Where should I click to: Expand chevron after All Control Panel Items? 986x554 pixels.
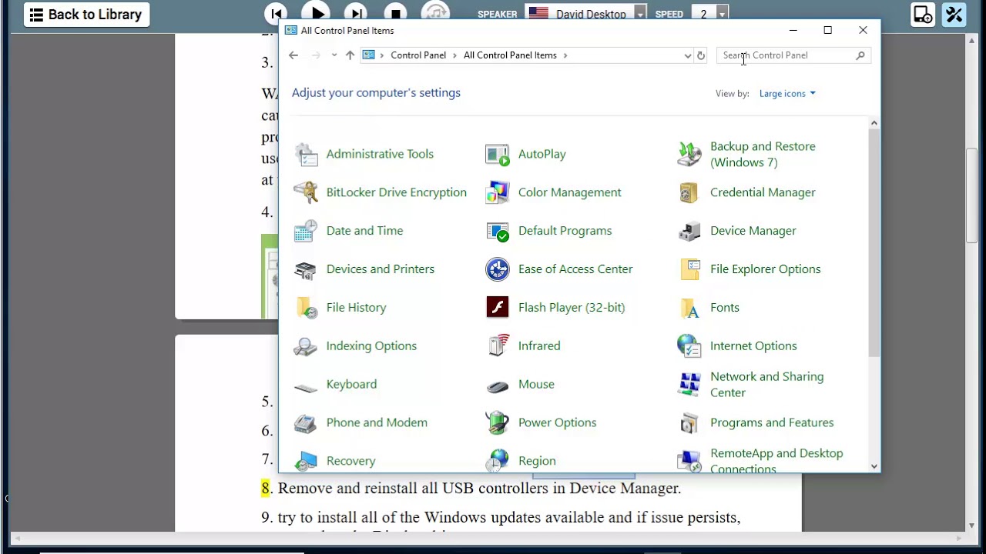click(x=565, y=55)
